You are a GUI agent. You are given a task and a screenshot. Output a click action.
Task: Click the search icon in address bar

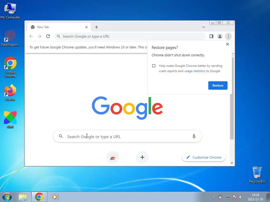(59, 36)
